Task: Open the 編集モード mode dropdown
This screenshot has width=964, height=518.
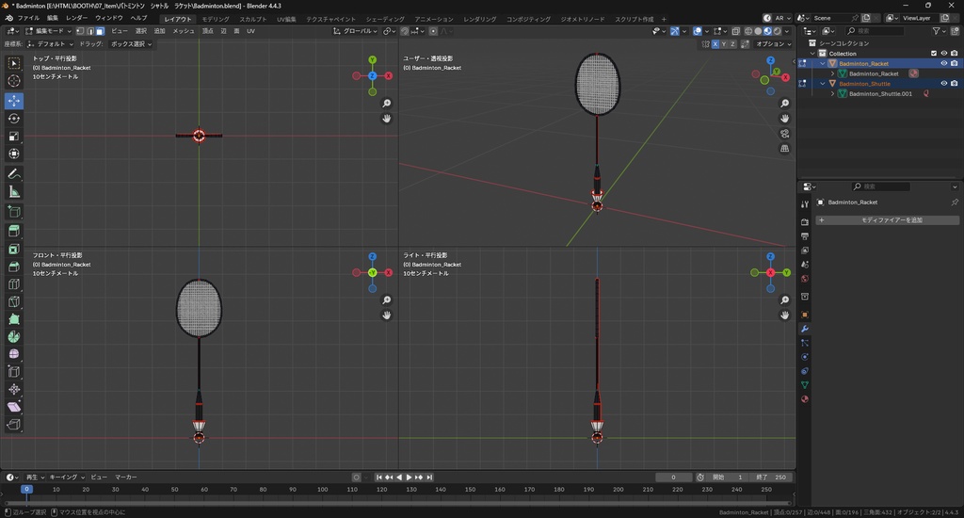Action: tap(50, 31)
